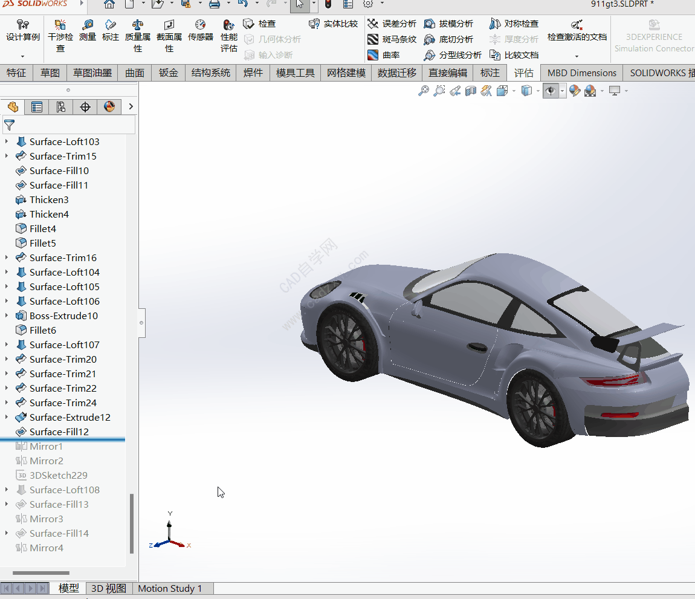Switch to the ConfigurationManager panel icon
Screen dimensions: 695x599
[60, 107]
